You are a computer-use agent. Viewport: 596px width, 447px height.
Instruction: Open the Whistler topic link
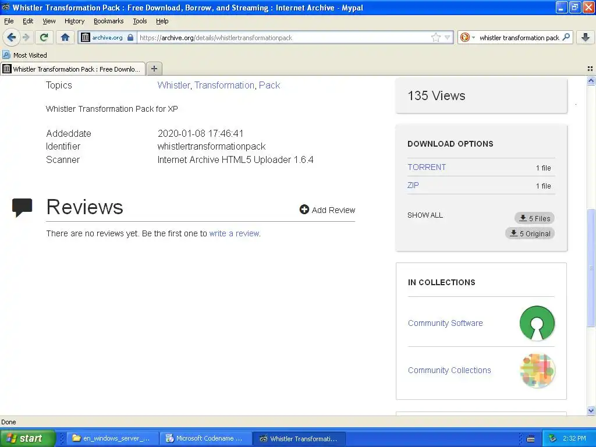click(x=173, y=85)
